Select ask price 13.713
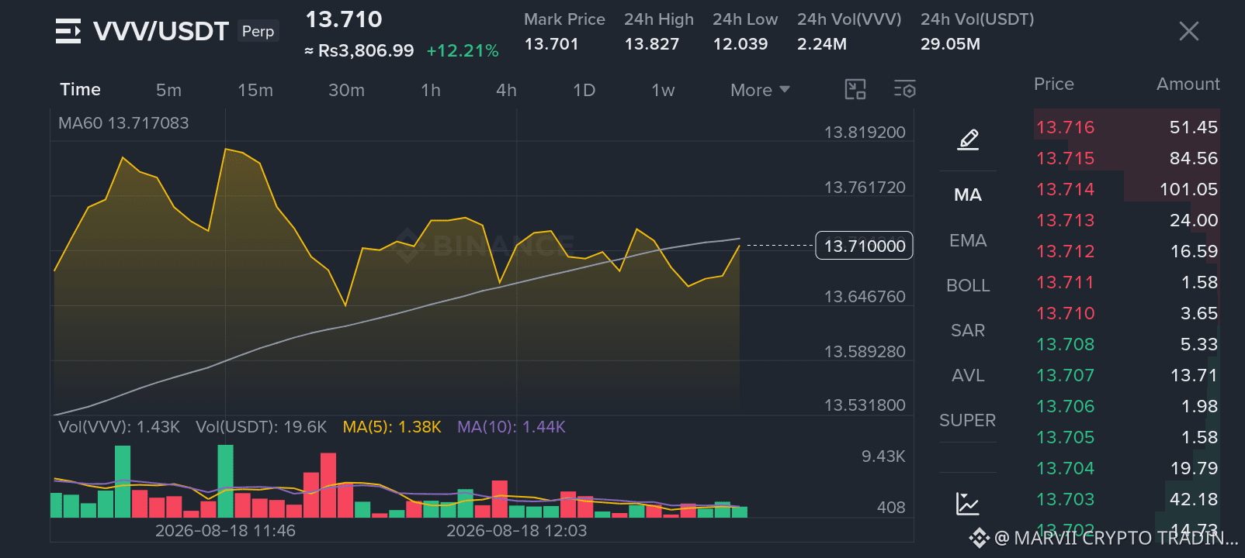Screen dimensions: 1245x558 pyautogui.click(x=1065, y=220)
